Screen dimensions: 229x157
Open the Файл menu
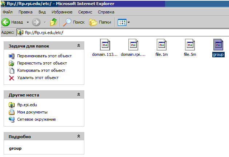(8, 12)
